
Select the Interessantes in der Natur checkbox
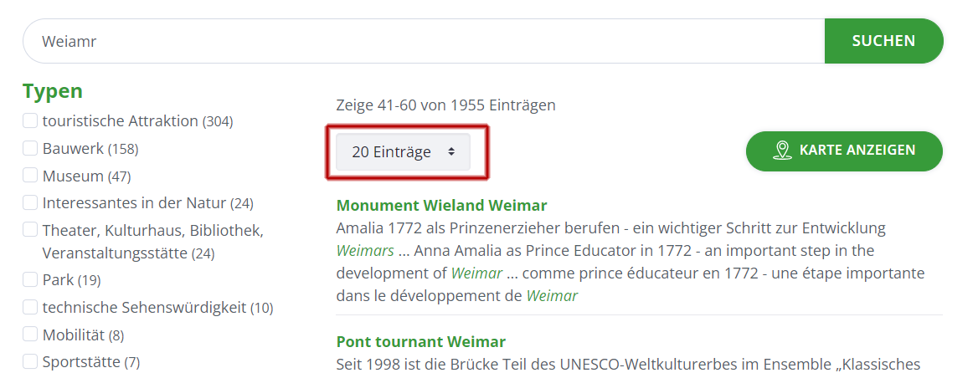pos(30,203)
